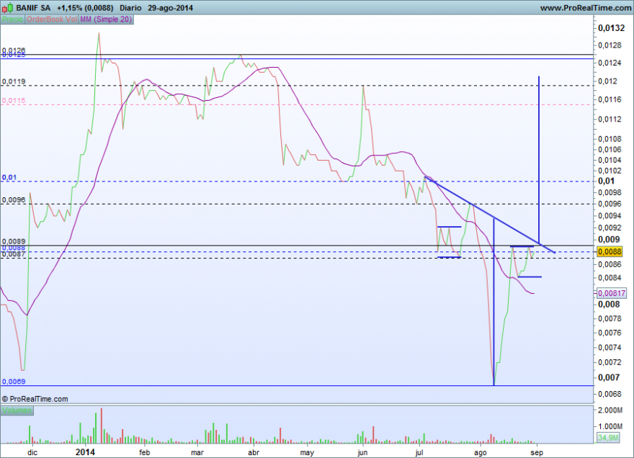Click the Volumen panel label

17,410
